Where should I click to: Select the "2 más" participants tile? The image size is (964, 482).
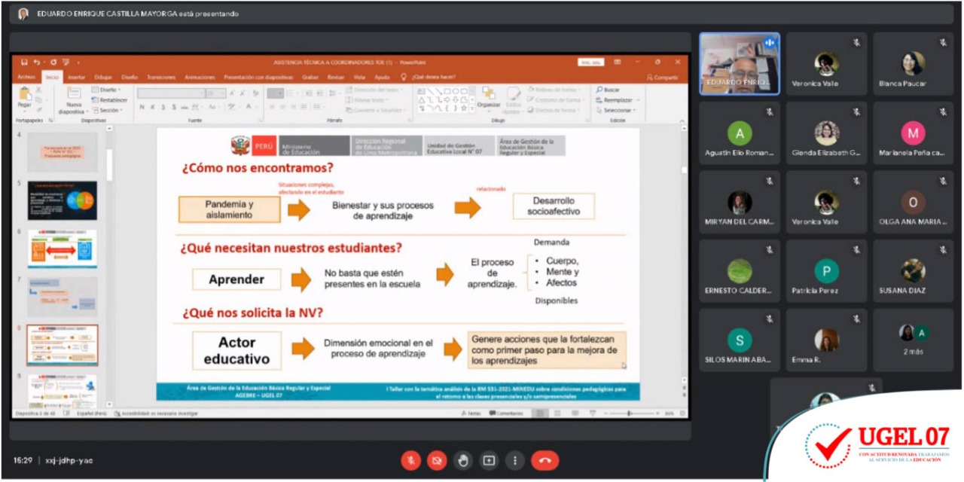(913, 340)
